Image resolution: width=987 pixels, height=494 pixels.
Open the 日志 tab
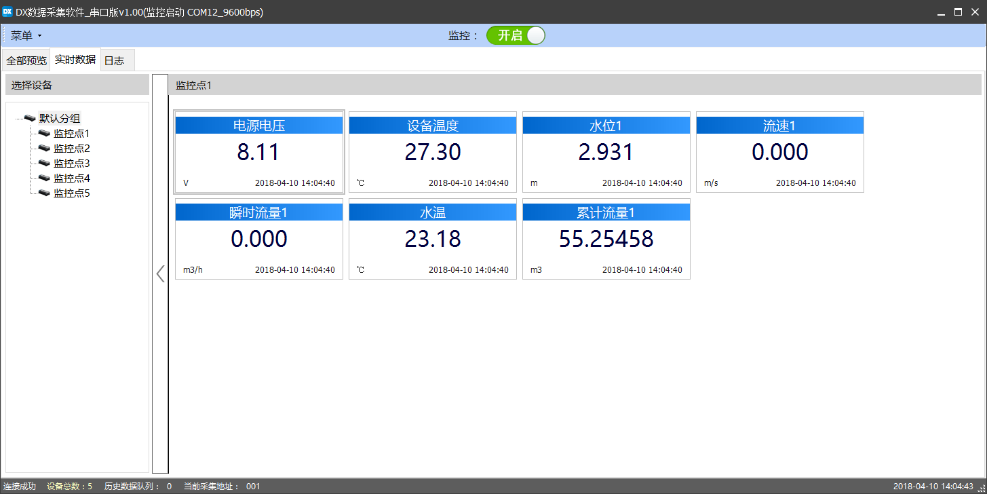click(114, 60)
